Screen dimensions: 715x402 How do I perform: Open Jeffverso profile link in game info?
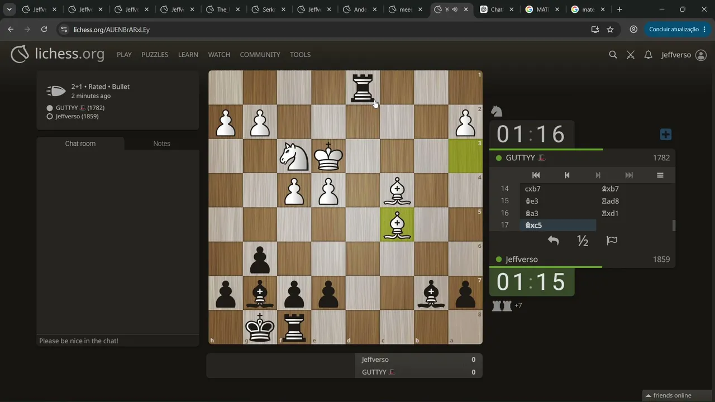click(77, 116)
